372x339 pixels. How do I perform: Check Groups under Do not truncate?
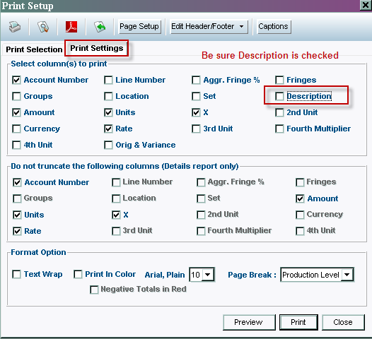[17, 198]
